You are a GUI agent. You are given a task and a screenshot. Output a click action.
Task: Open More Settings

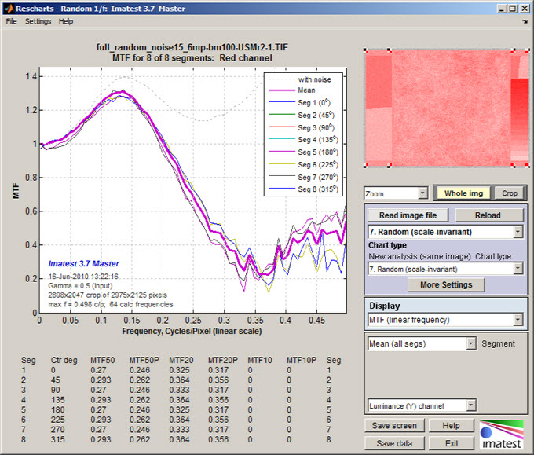pos(446,284)
